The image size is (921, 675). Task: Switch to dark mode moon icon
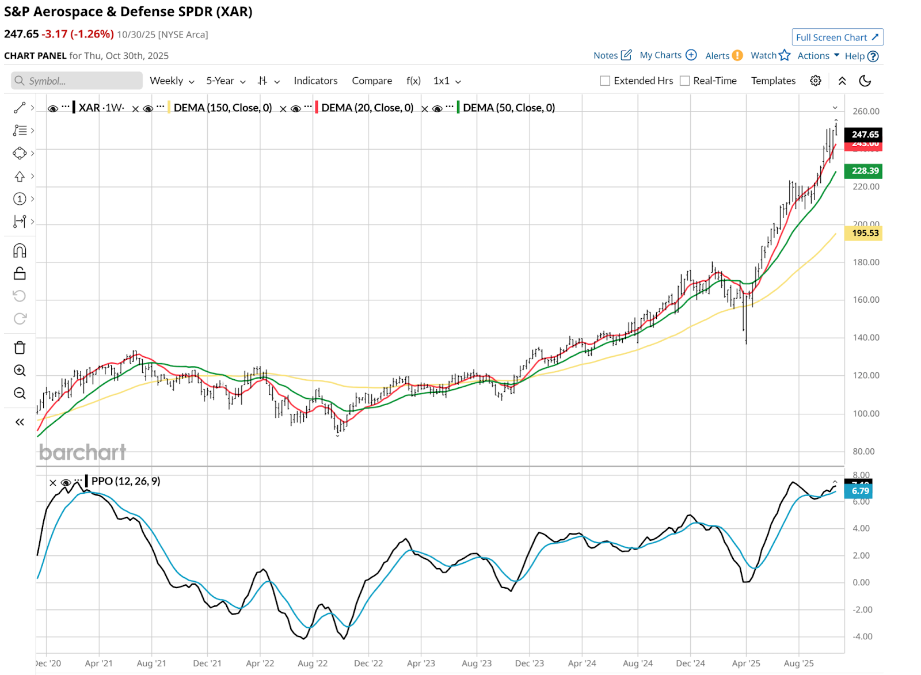click(x=865, y=81)
